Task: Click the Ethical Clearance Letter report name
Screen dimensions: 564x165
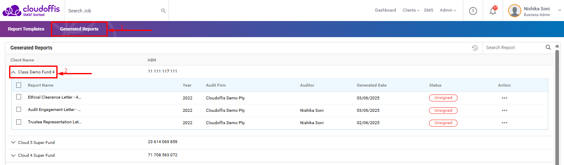Action: pos(55,97)
